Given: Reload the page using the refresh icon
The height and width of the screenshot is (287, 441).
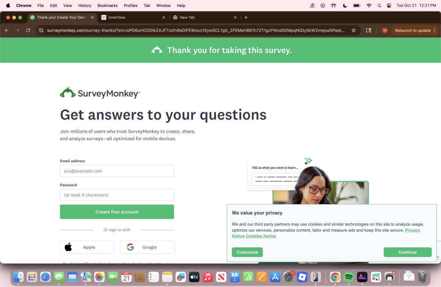Looking at the screenshot, I should click(28, 30).
